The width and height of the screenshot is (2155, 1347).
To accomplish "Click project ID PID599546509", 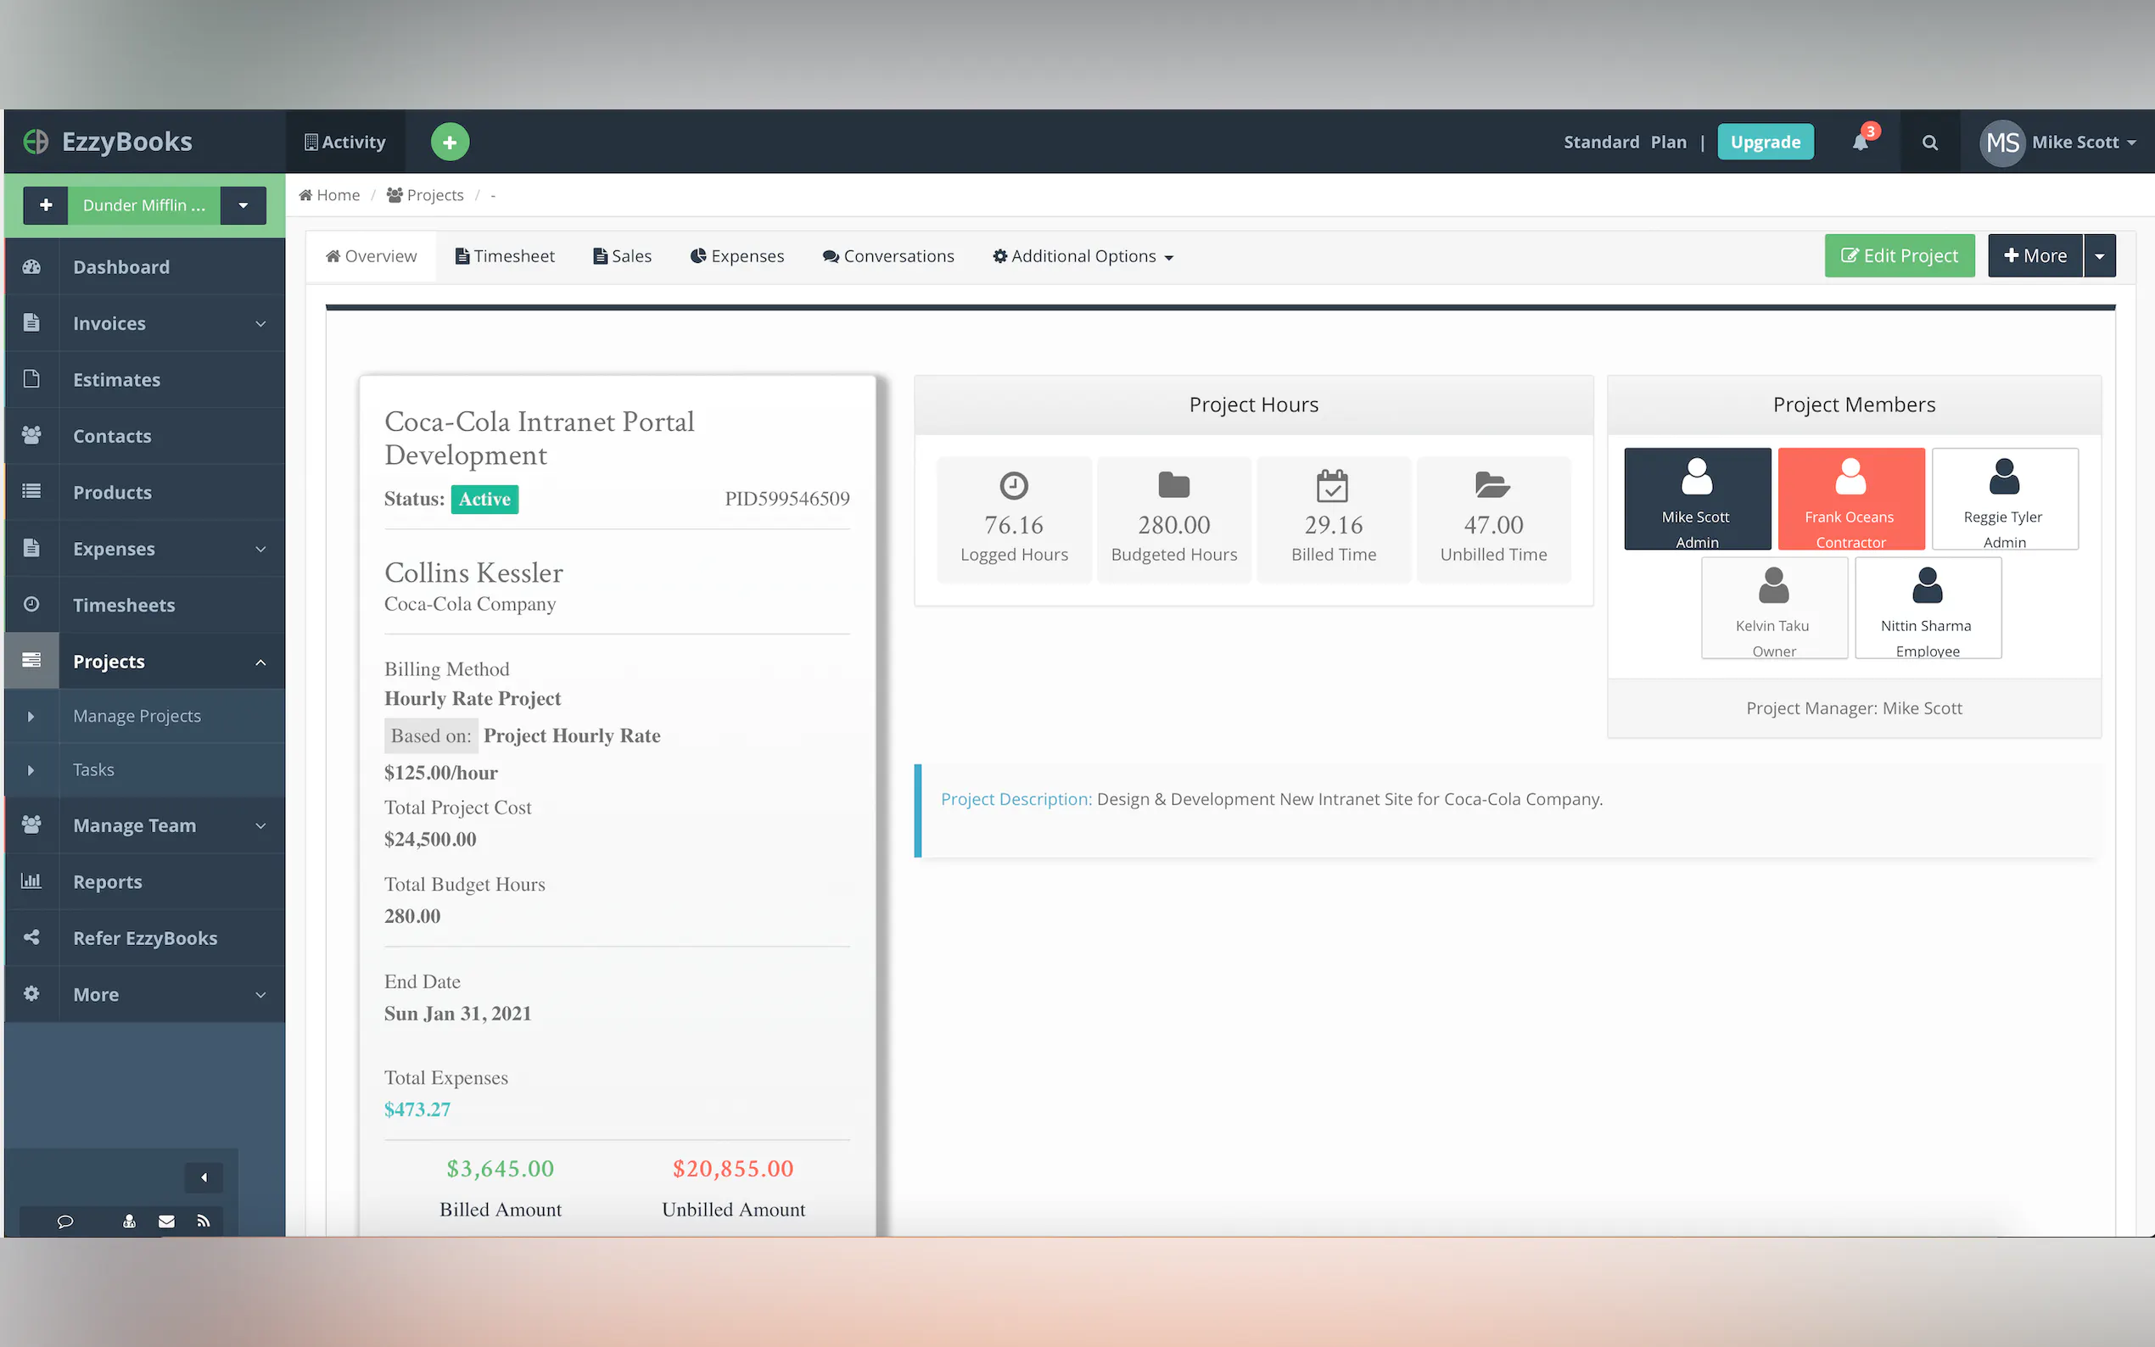I will point(787,498).
